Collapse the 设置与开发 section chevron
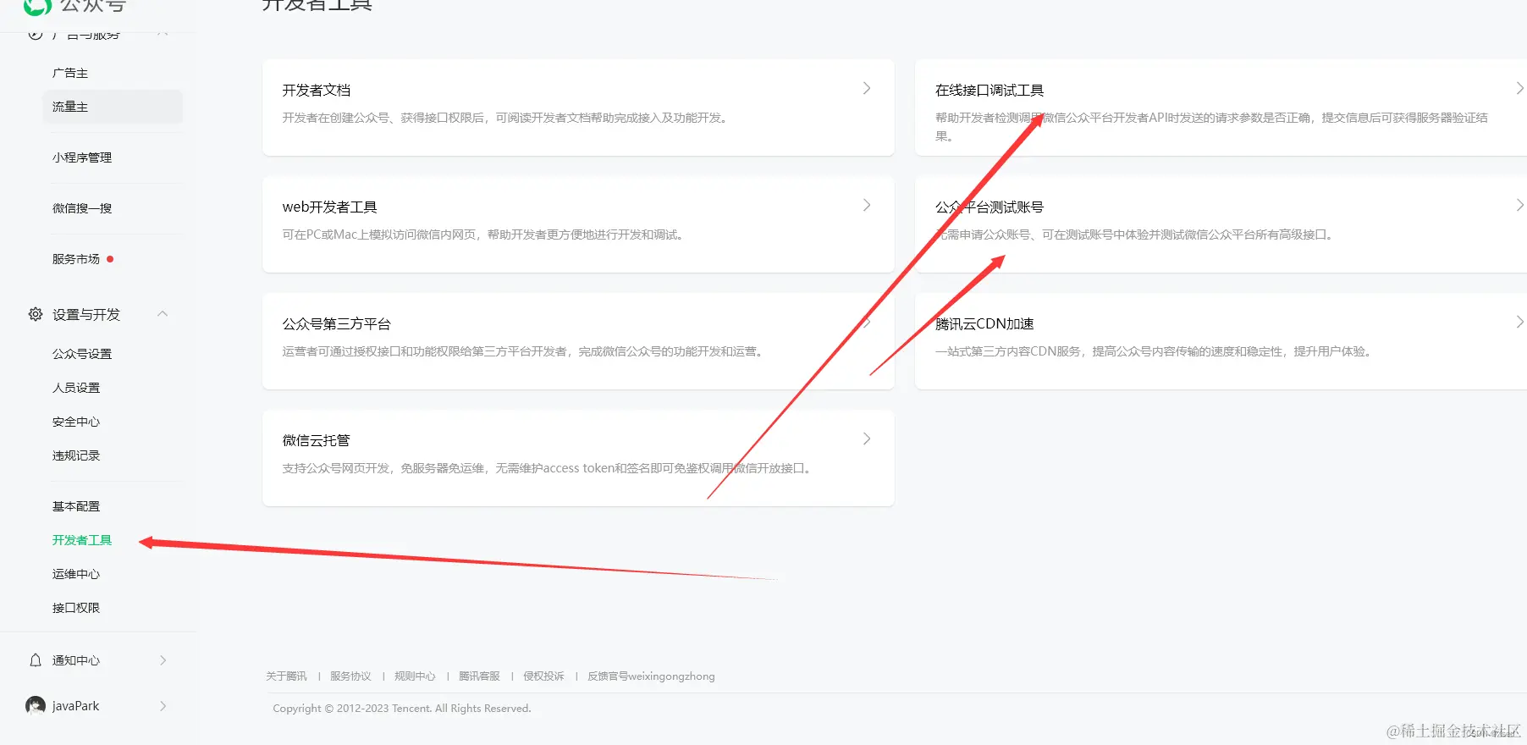This screenshot has width=1527, height=745. (163, 314)
